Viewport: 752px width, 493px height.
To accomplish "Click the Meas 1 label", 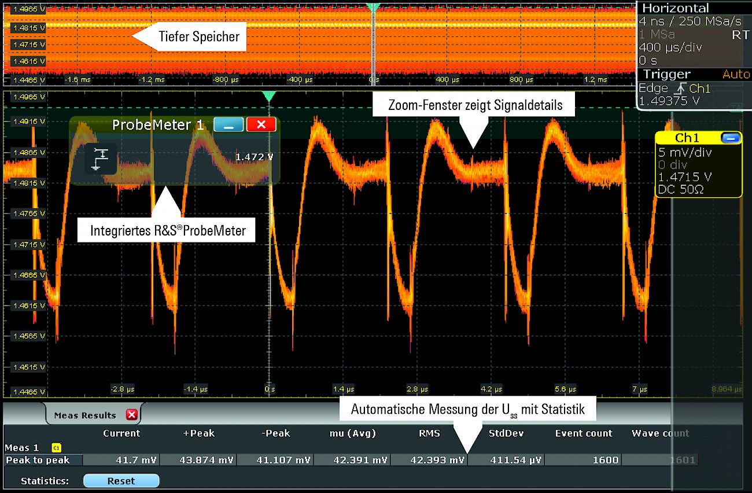I will click(x=21, y=447).
